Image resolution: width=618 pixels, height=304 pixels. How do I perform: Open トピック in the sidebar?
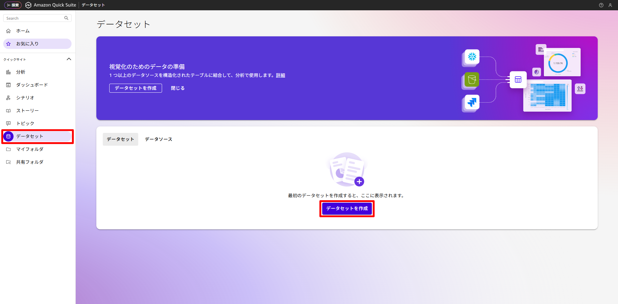pos(25,123)
